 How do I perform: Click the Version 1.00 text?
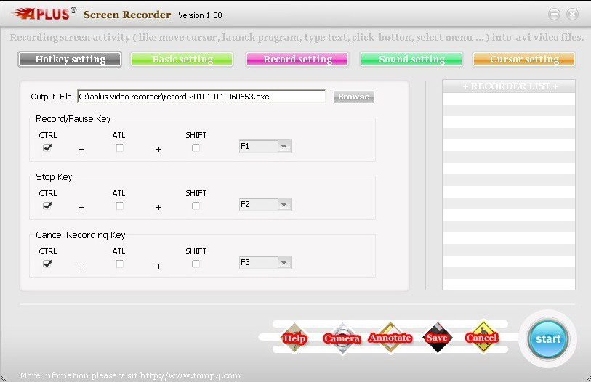coord(200,15)
